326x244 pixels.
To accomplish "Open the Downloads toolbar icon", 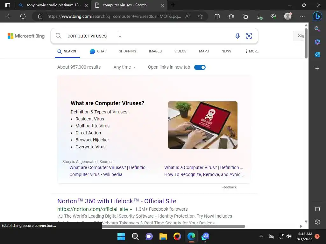I will 259,17.
